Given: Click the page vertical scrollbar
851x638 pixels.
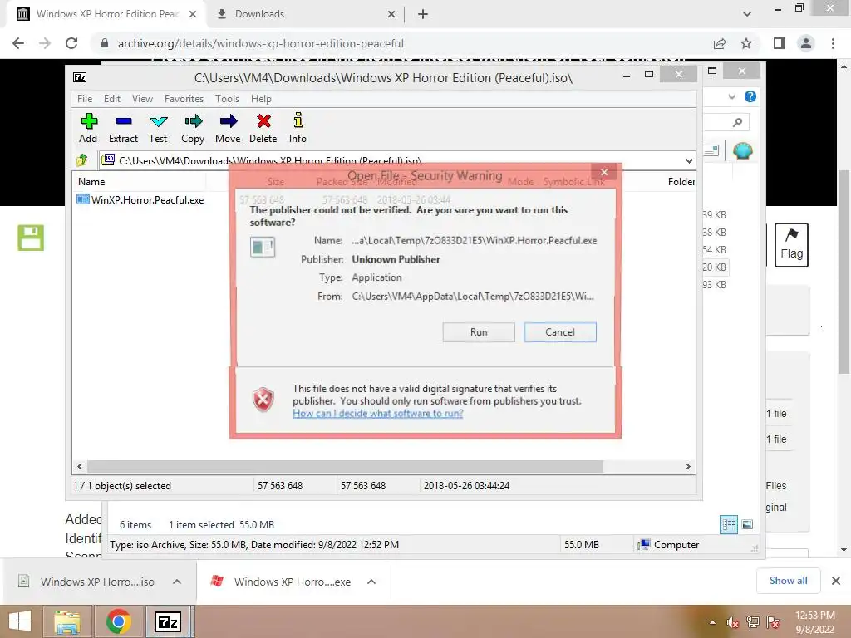Looking at the screenshot, I should click(x=844, y=272).
